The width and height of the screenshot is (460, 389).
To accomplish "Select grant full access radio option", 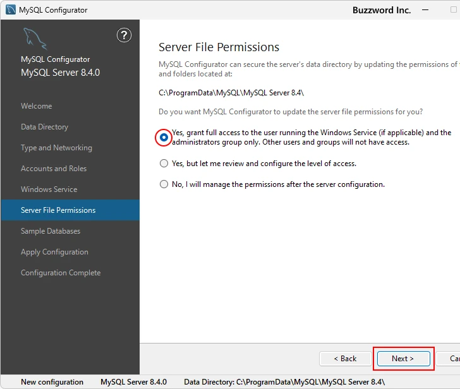I will point(164,137).
